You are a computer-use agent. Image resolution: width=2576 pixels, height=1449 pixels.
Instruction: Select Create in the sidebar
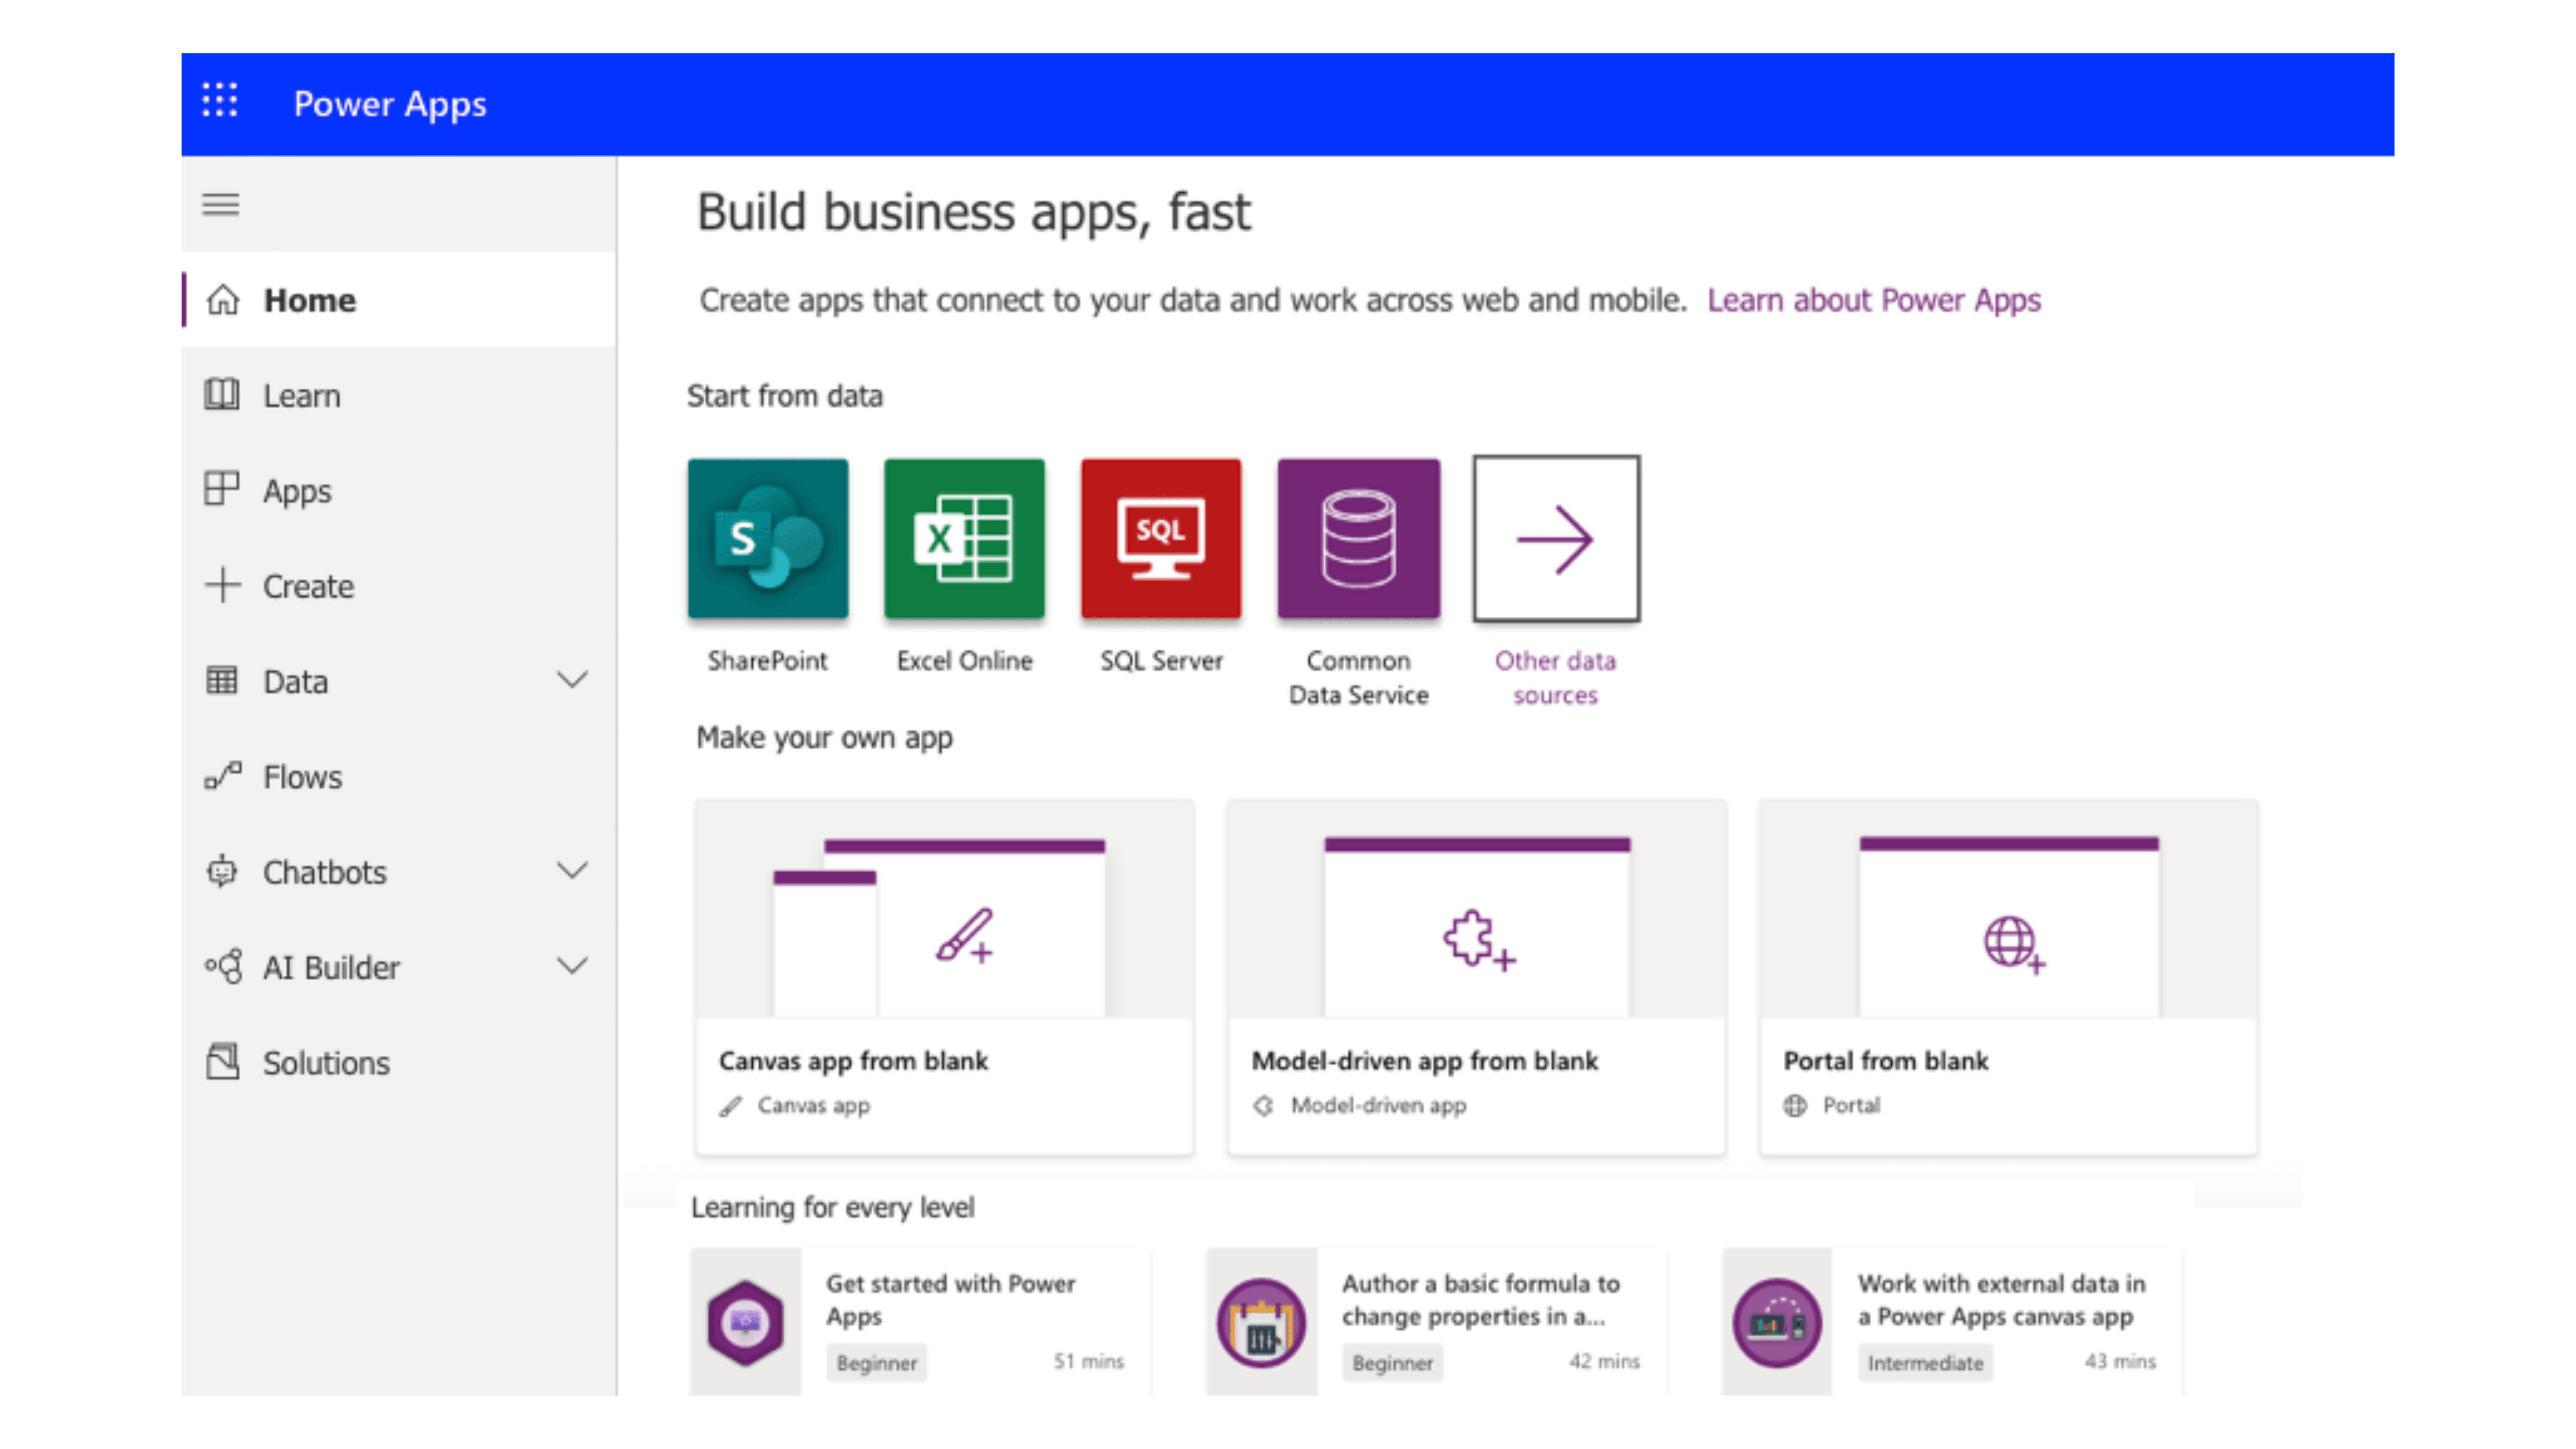coord(307,586)
